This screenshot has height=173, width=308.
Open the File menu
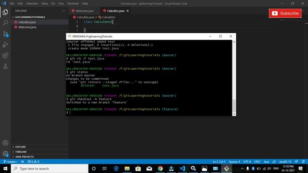coord(12,3)
